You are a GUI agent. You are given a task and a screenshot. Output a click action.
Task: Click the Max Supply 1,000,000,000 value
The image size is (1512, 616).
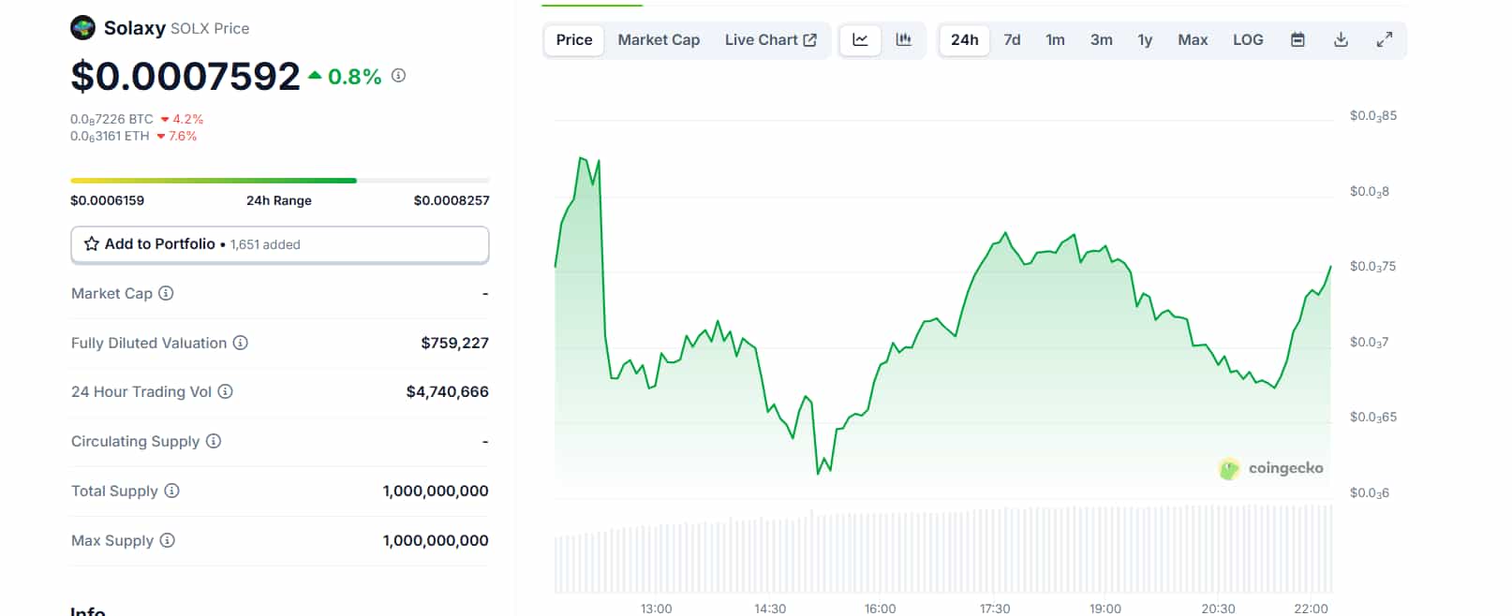[436, 540]
